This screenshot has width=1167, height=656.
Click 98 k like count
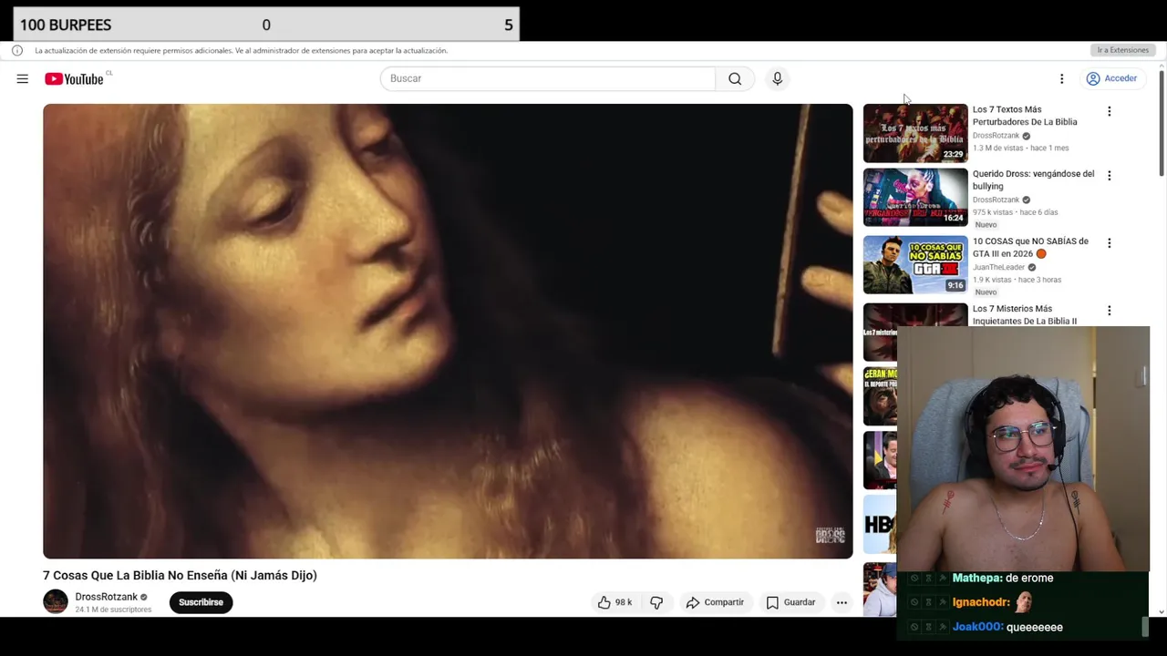pyautogui.click(x=624, y=602)
